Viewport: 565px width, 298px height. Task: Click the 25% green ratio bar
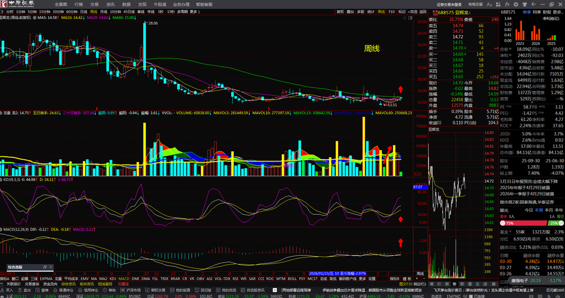(x=554, y=223)
